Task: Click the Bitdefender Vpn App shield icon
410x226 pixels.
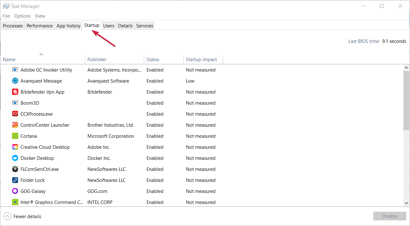Action: click(x=15, y=92)
